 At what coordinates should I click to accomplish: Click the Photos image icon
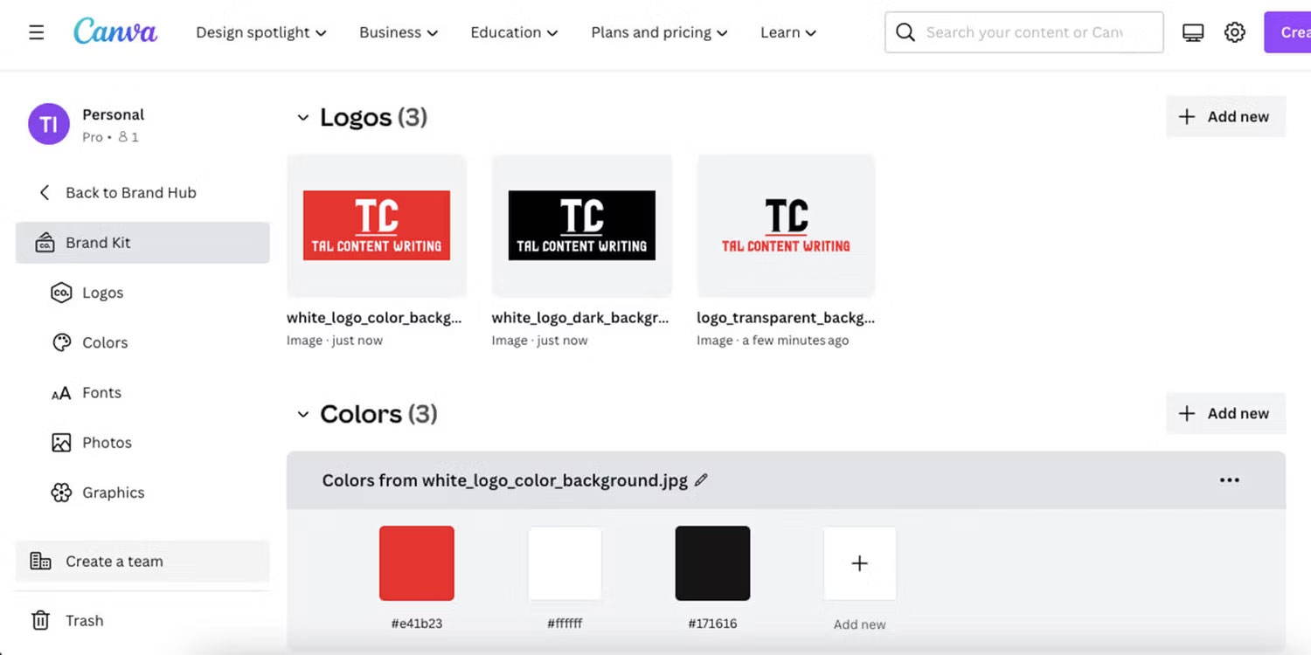(61, 443)
